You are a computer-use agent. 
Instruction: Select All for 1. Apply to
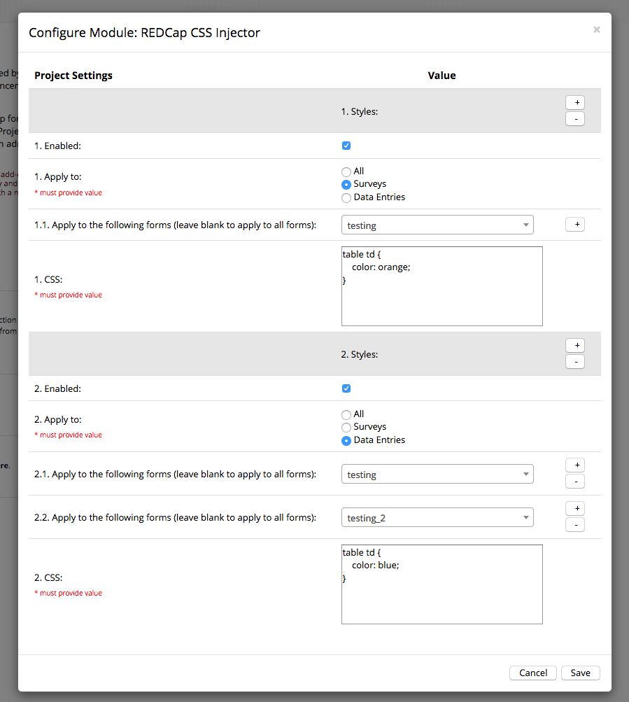pyautogui.click(x=346, y=171)
